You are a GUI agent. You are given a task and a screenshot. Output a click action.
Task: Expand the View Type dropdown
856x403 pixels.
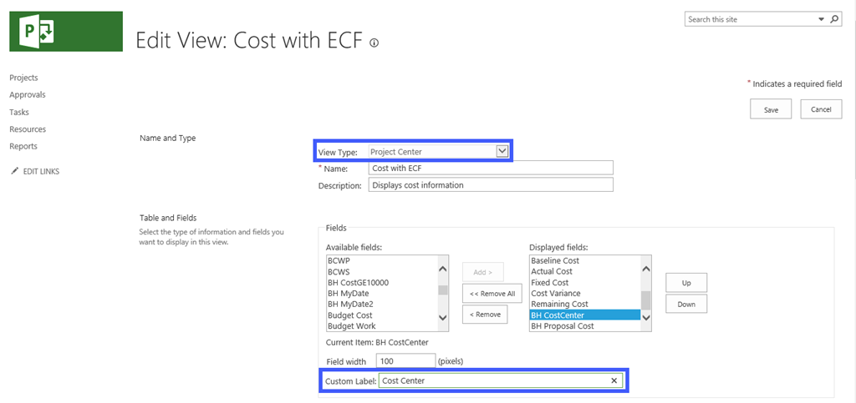pyautogui.click(x=502, y=151)
